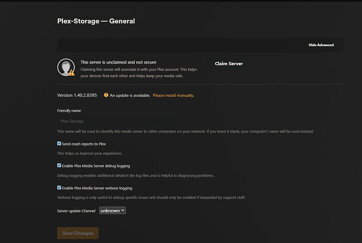Image resolution: width=362 pixels, height=243 pixels.
Task: Click the "Send crash reports to Plex" label text
Action: tap(84, 143)
